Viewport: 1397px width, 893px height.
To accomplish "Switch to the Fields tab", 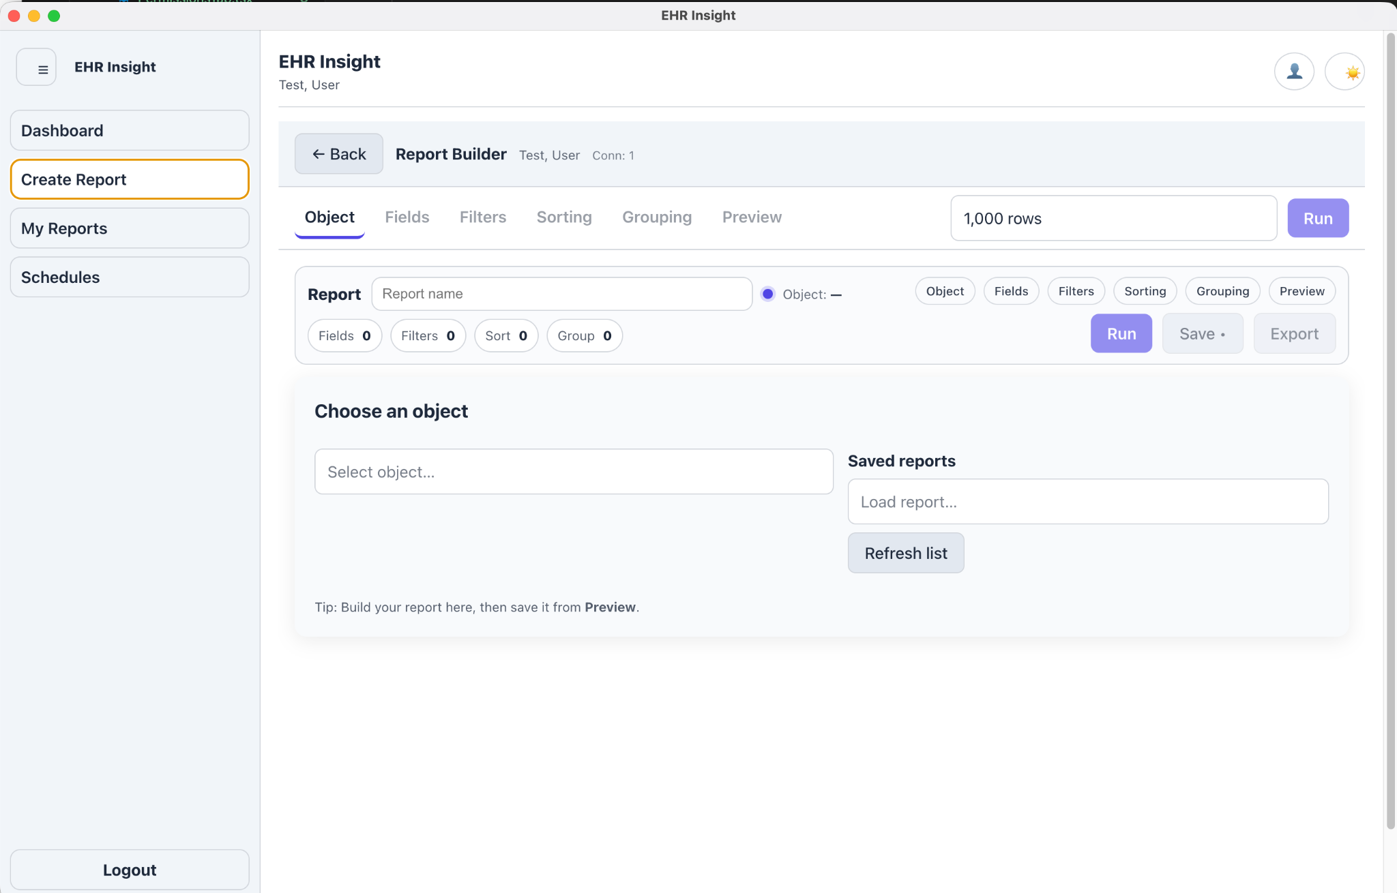I will click(407, 217).
